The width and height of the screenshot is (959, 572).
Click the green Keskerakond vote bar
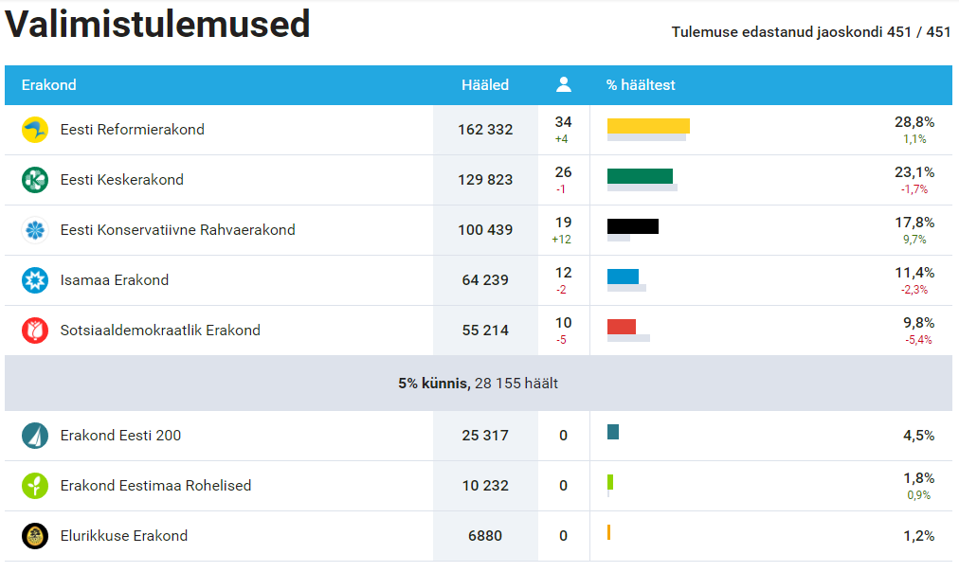[640, 176]
